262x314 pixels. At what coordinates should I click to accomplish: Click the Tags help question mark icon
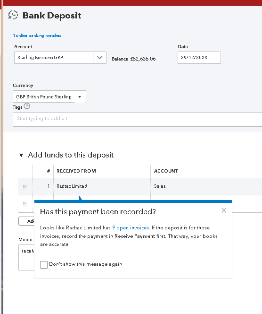tap(27, 106)
